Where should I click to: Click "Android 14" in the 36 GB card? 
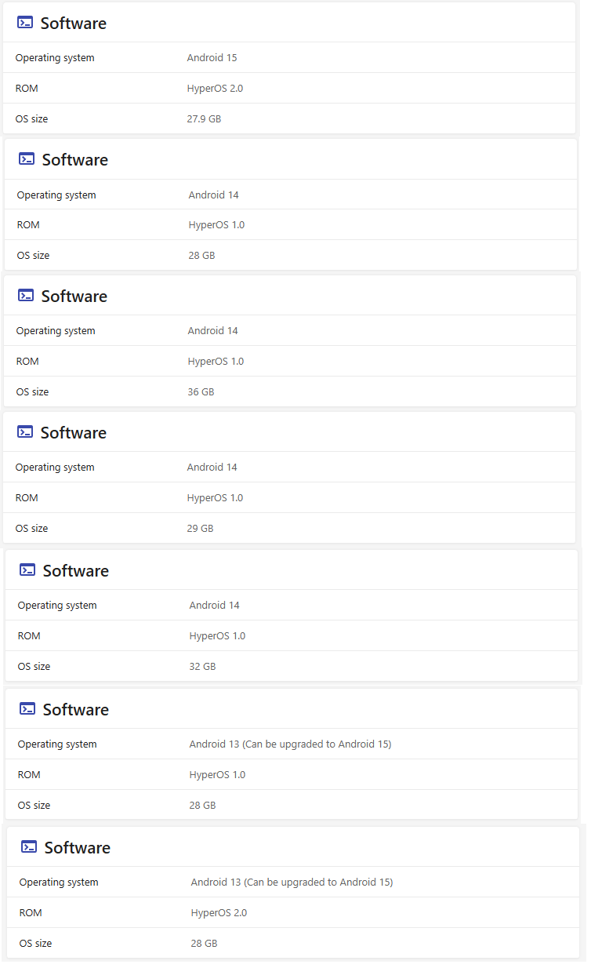point(212,331)
